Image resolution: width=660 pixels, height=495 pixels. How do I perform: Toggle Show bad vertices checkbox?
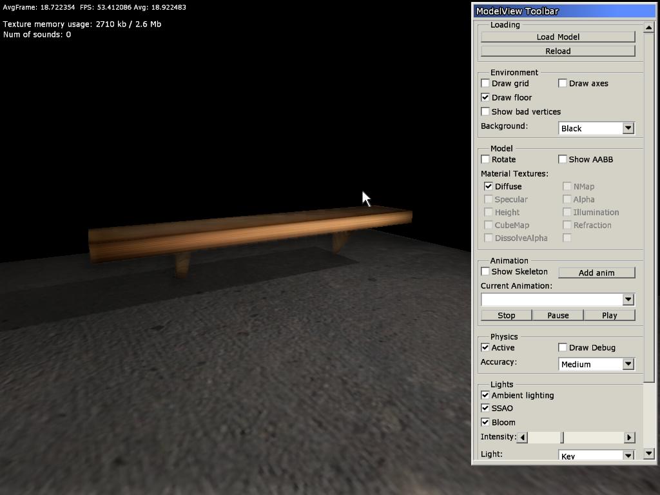click(x=485, y=112)
